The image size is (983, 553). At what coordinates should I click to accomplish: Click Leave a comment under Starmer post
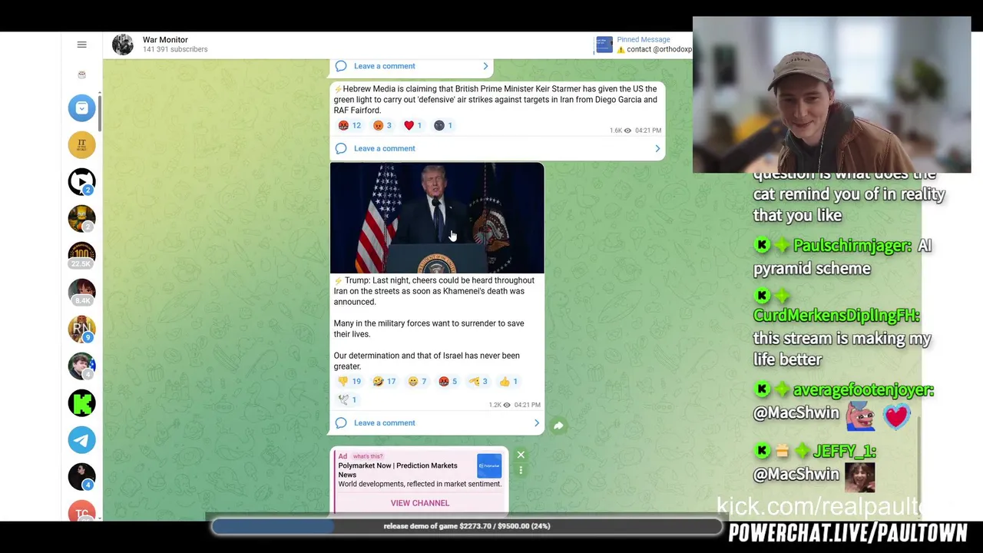coord(384,148)
